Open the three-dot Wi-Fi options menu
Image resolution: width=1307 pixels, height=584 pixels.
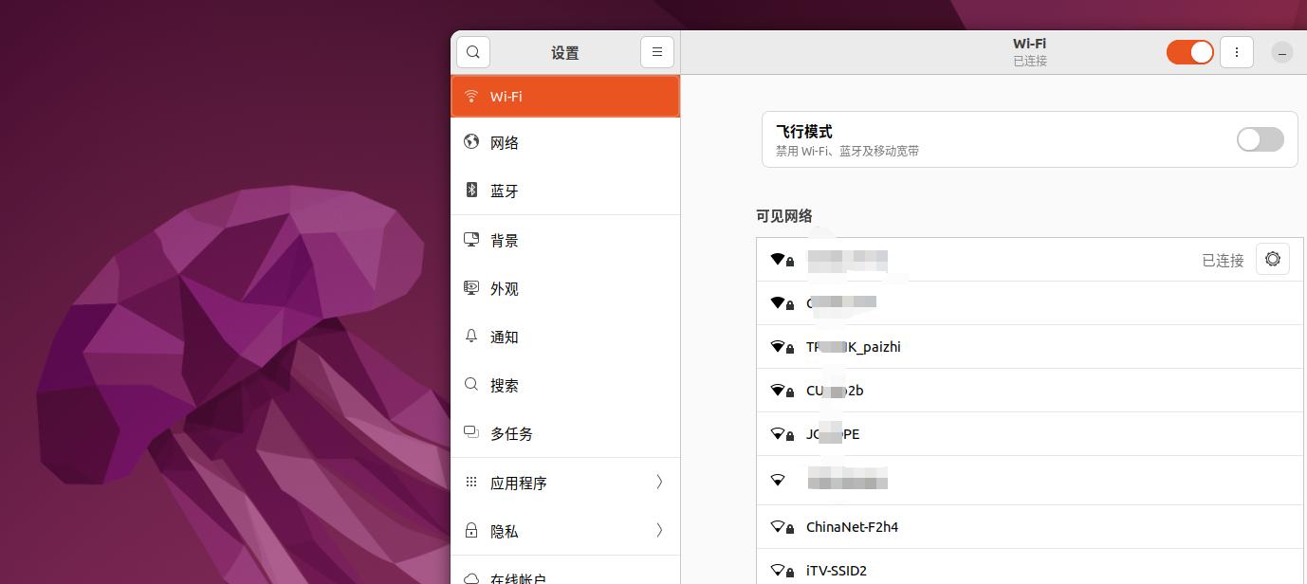point(1237,52)
